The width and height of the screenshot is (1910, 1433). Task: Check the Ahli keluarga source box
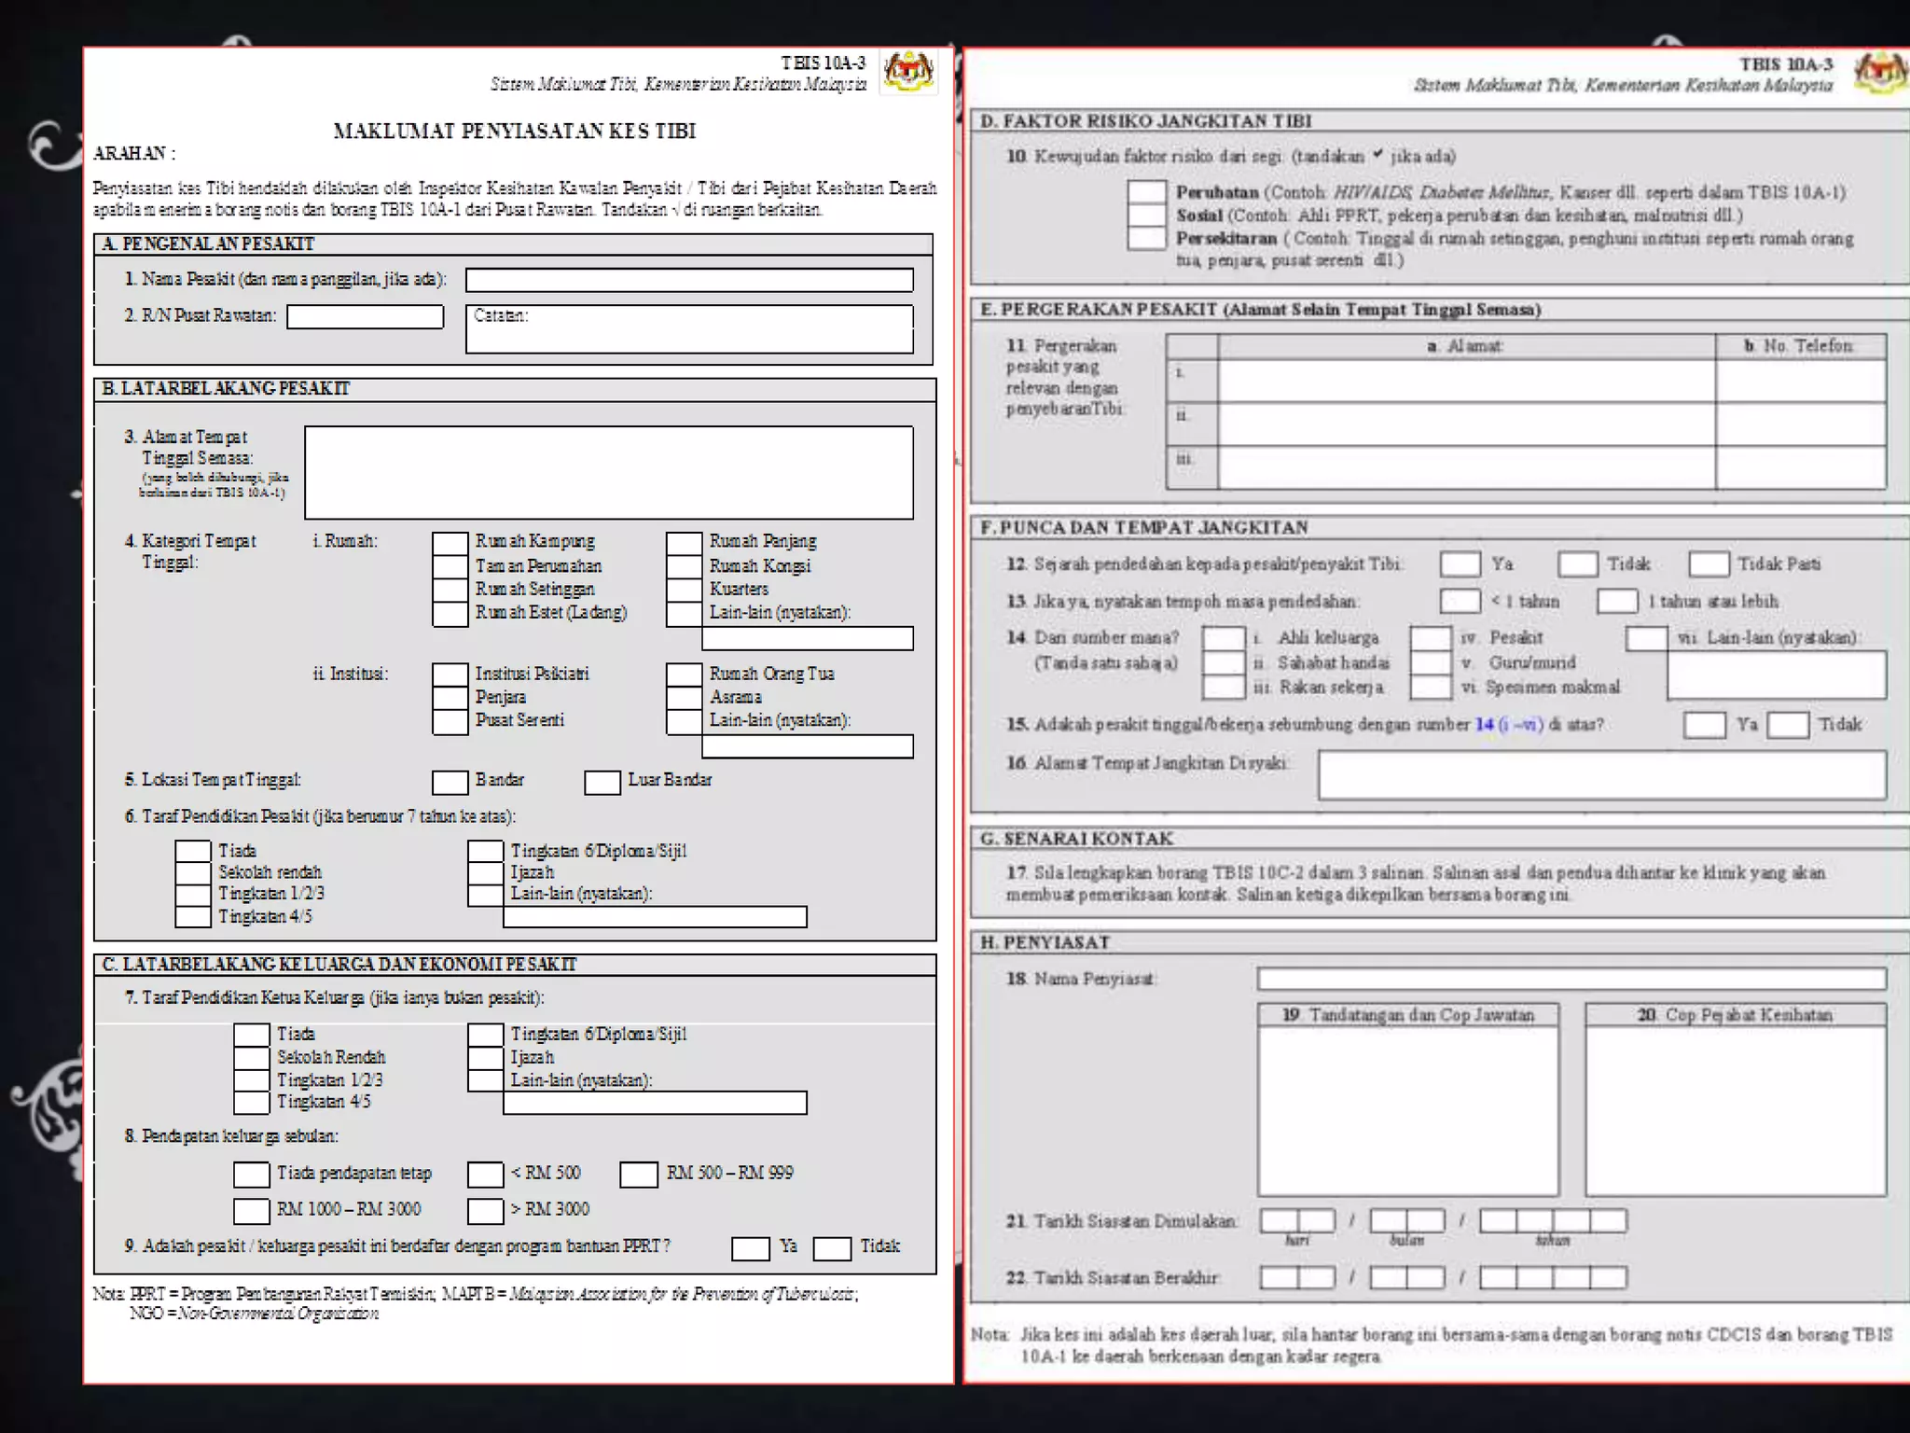1223,638
